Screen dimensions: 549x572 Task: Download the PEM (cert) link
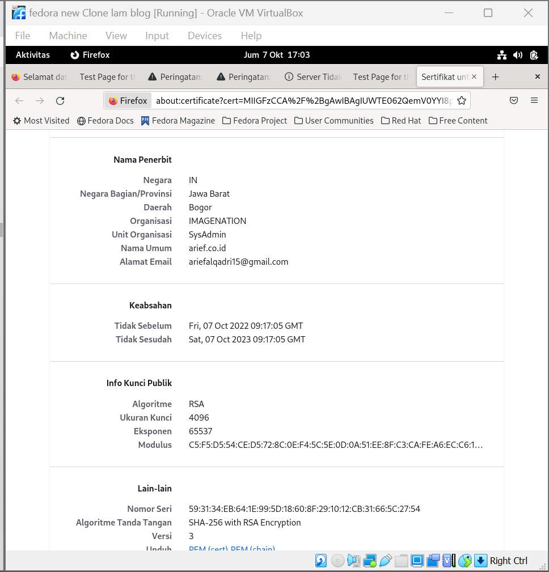(x=209, y=549)
